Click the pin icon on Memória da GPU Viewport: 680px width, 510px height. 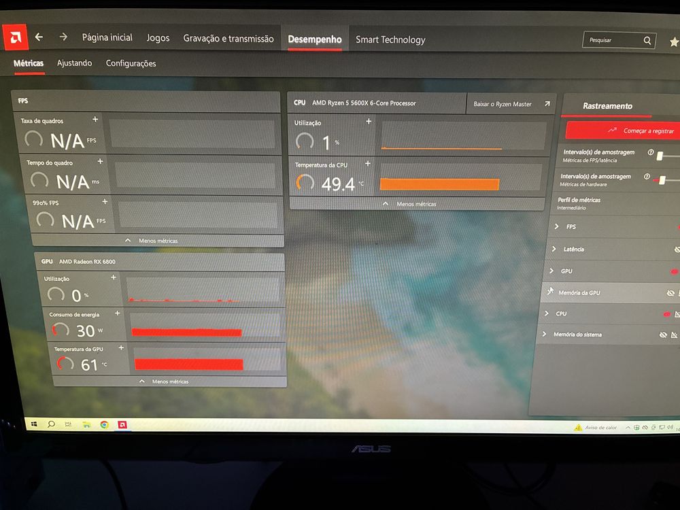point(550,291)
